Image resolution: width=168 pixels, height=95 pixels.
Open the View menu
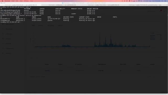(x=21, y=1)
